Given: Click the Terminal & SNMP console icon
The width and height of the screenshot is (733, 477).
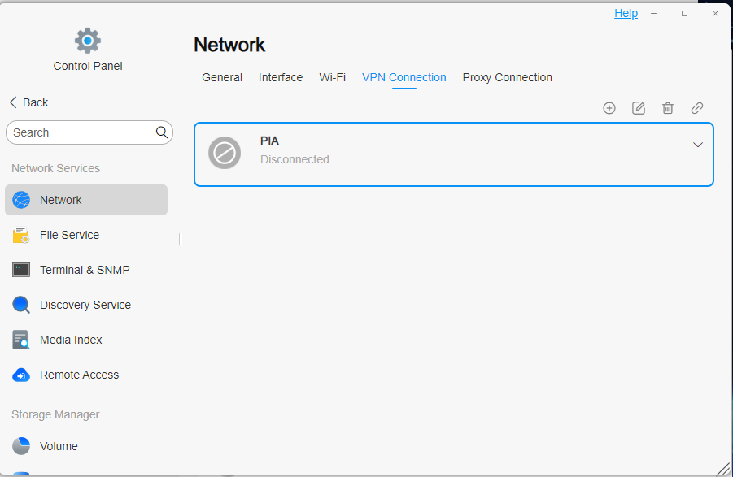Looking at the screenshot, I should pos(21,270).
